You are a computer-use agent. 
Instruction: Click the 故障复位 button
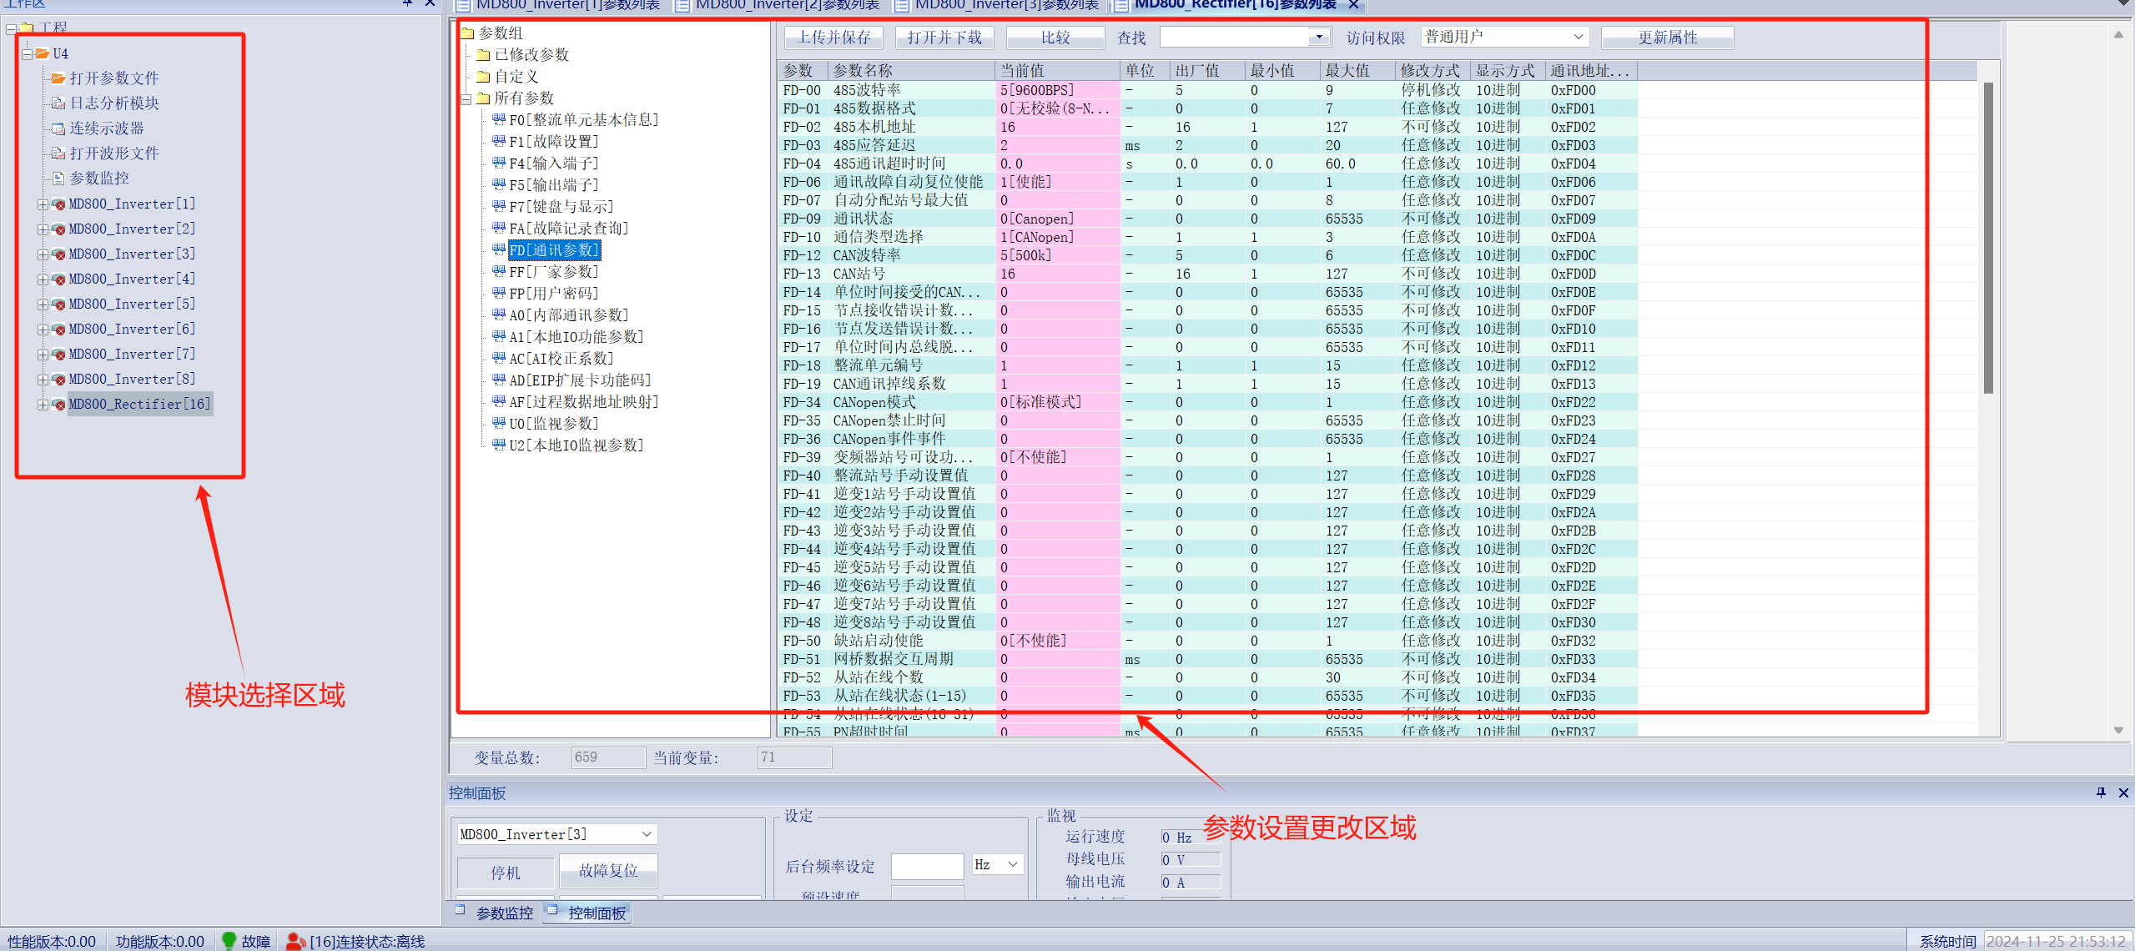click(607, 870)
